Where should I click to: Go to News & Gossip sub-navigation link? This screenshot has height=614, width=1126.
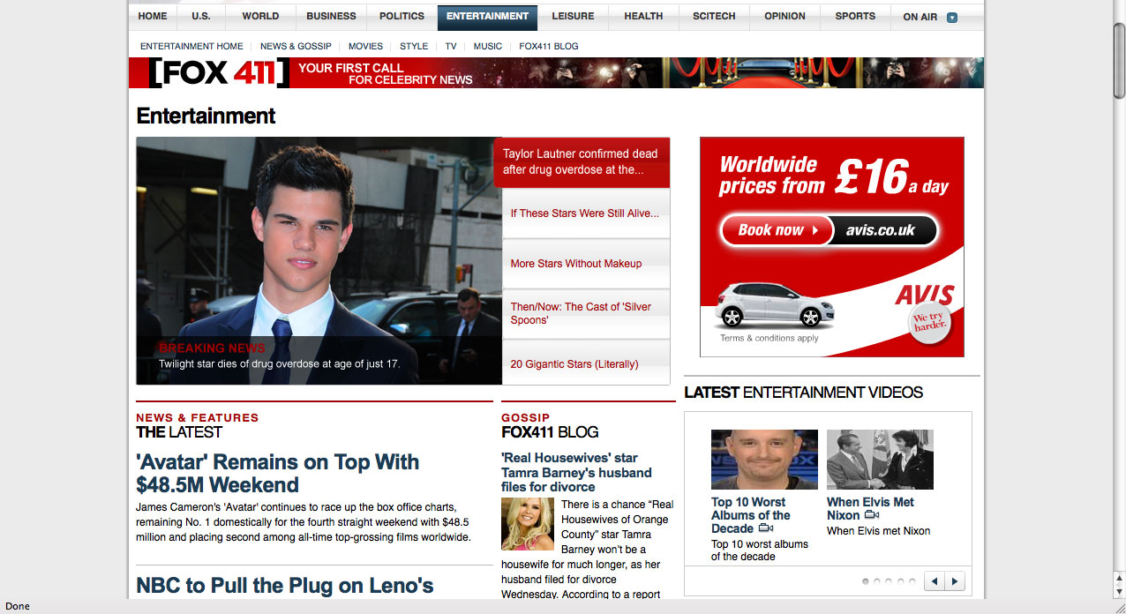tap(296, 46)
